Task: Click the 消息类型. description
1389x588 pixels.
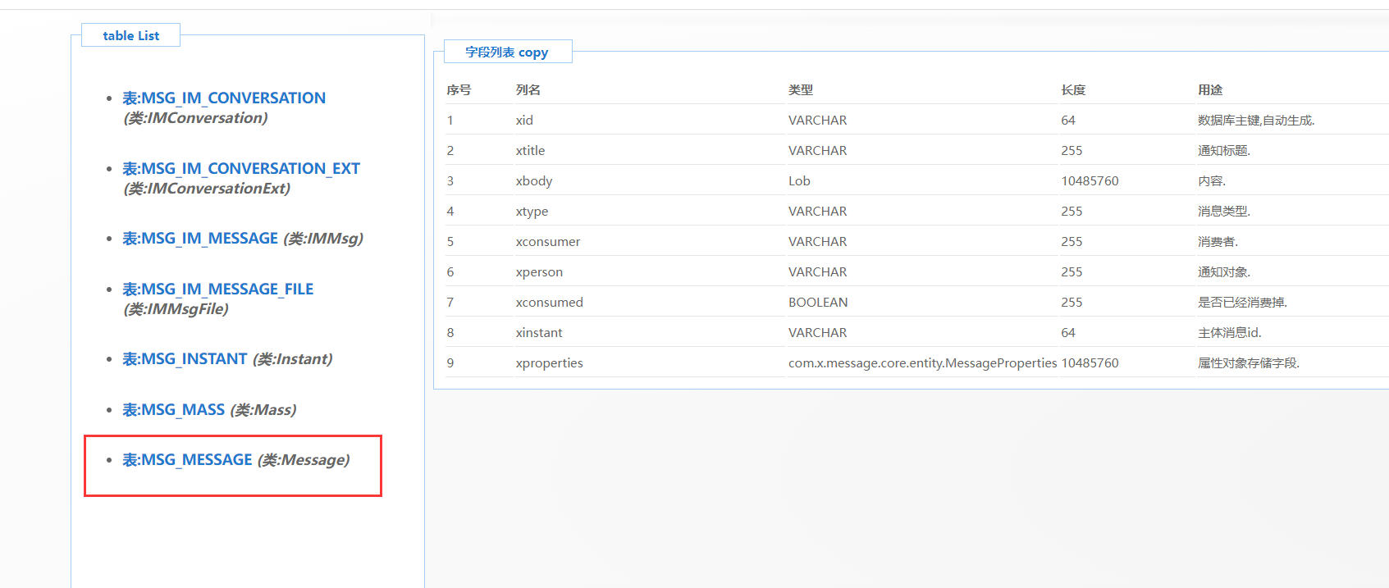Action: pyautogui.click(x=1224, y=212)
